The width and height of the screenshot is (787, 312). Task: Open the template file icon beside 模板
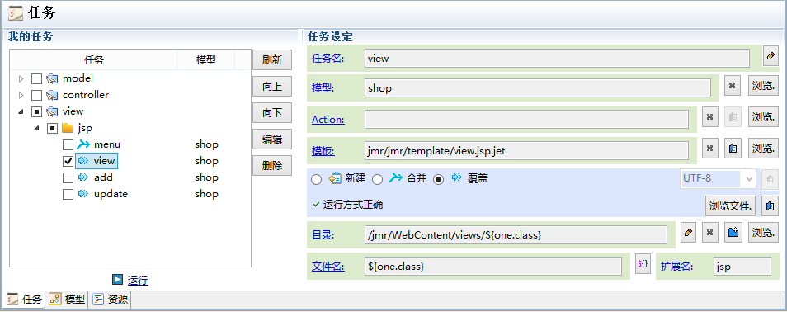[x=733, y=149]
